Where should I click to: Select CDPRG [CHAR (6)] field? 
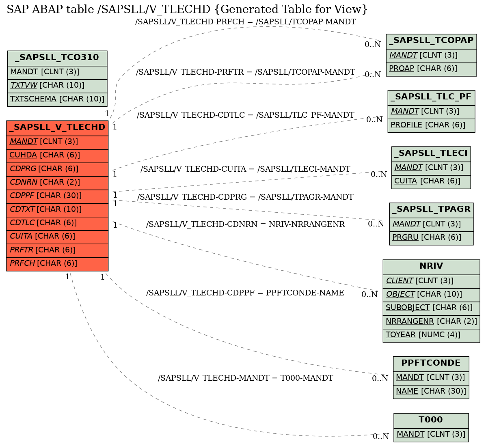tap(57, 169)
